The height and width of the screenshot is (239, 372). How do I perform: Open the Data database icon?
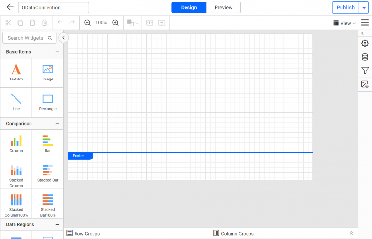click(x=365, y=57)
